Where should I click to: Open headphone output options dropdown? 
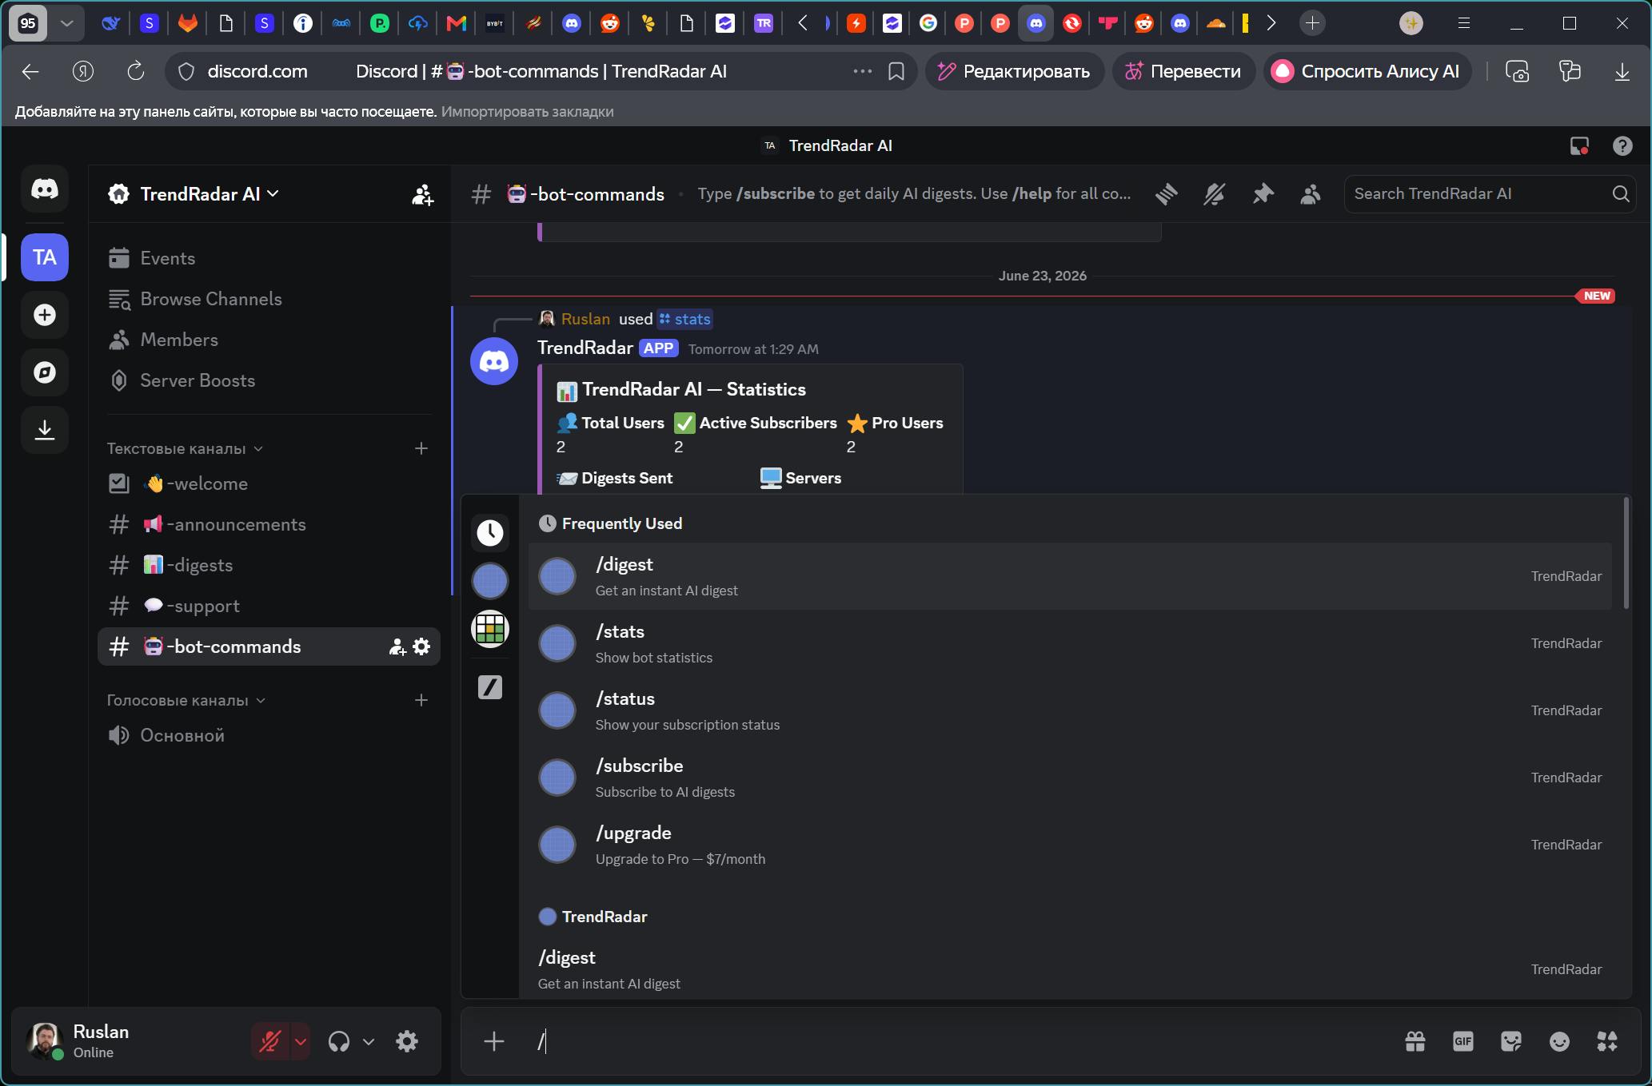pyautogui.click(x=369, y=1041)
